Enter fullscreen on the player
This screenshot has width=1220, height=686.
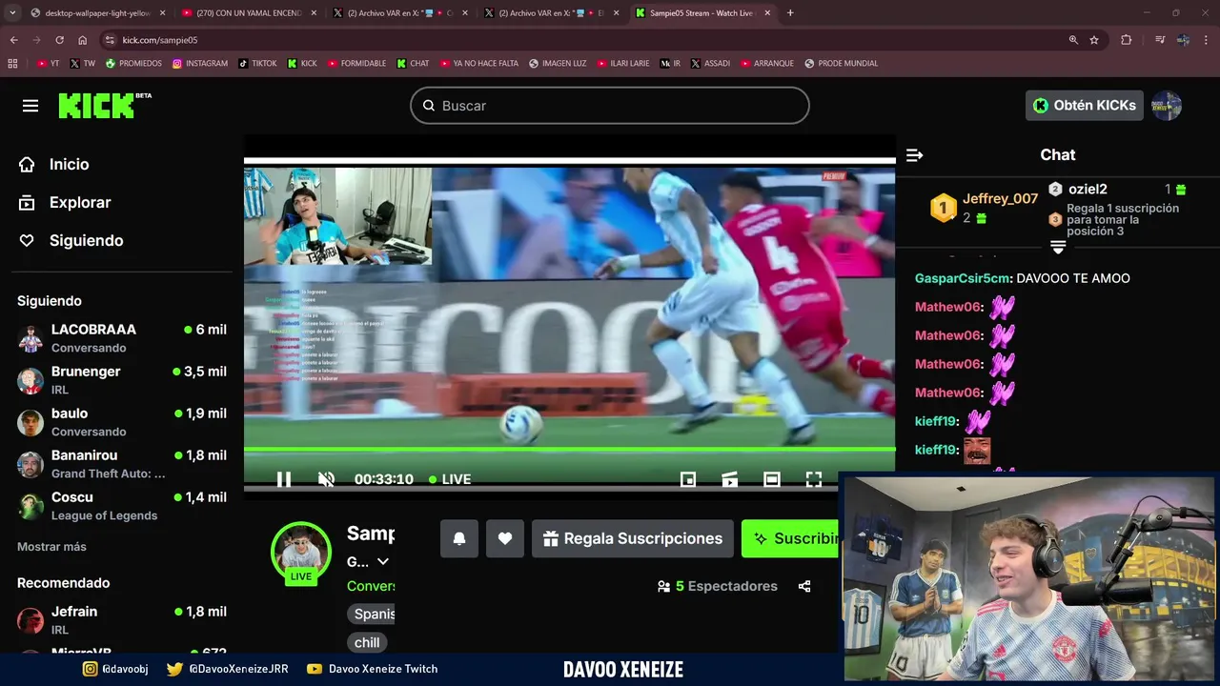click(x=814, y=479)
